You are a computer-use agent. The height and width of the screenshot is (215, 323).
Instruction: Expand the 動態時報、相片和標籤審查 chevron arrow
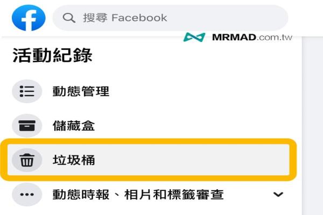278,194
